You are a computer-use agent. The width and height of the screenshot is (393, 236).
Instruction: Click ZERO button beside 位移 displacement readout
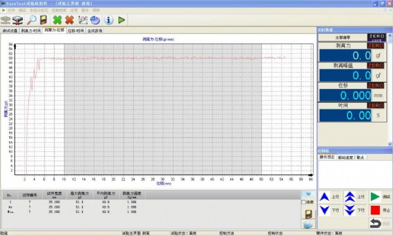click(375, 86)
